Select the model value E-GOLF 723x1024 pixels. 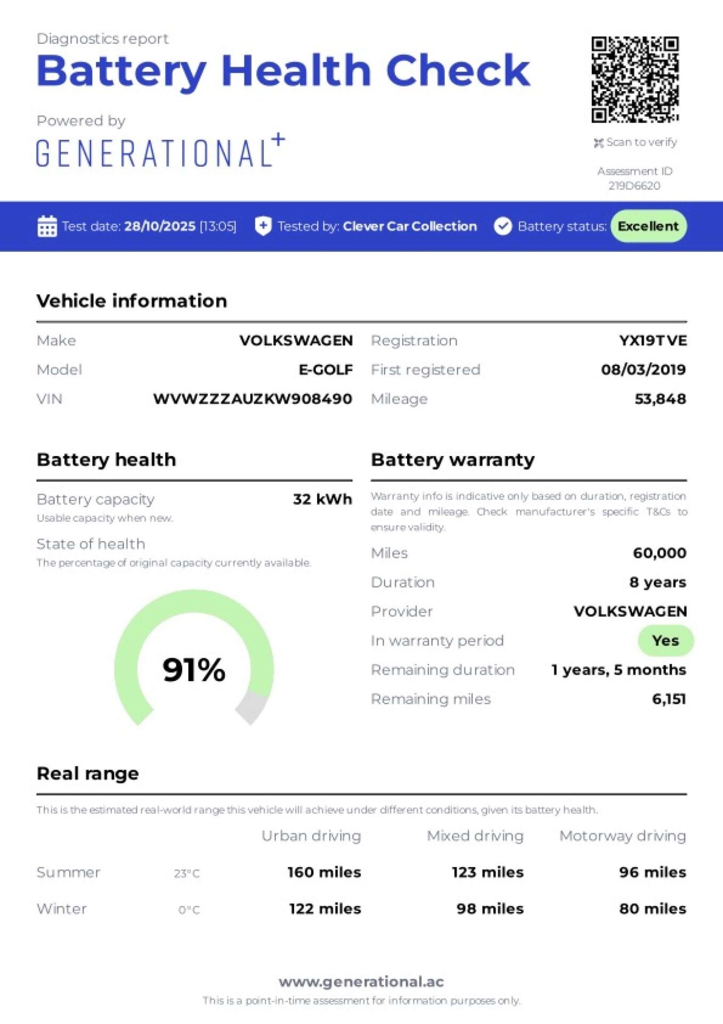326,370
